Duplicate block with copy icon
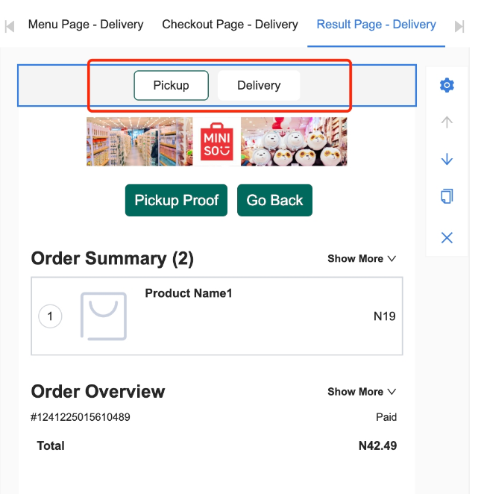This screenshot has height=494, width=484. [447, 196]
